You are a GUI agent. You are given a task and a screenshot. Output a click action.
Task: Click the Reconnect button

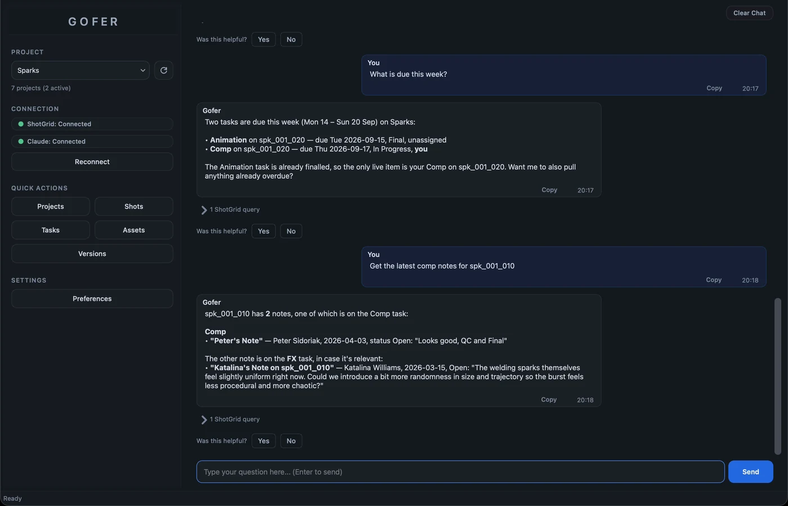coord(92,162)
